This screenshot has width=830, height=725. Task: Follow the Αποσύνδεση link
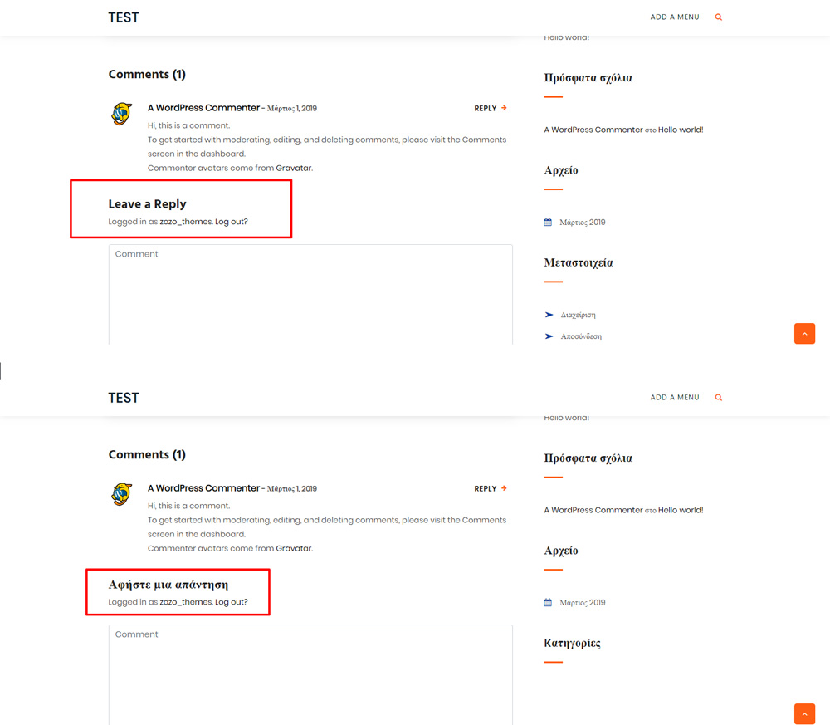(x=581, y=337)
